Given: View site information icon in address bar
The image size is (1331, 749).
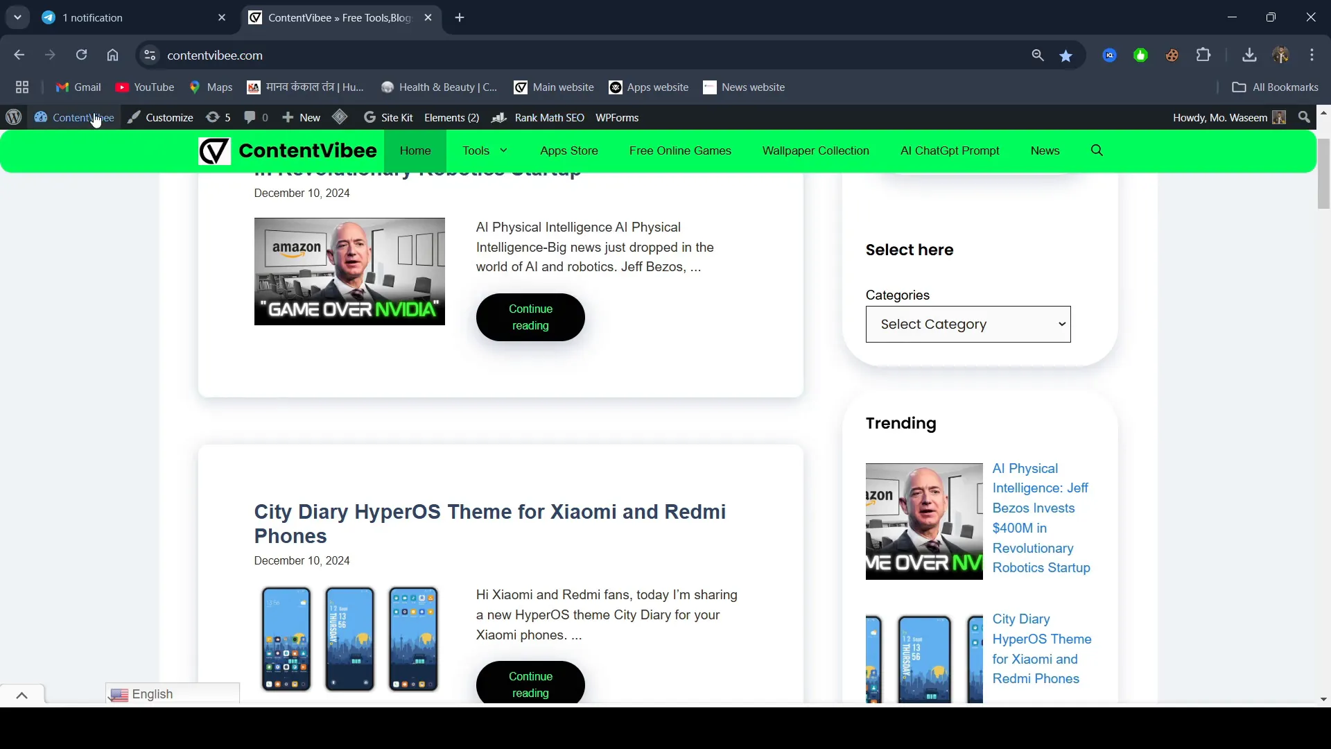Looking at the screenshot, I should [x=150, y=55].
